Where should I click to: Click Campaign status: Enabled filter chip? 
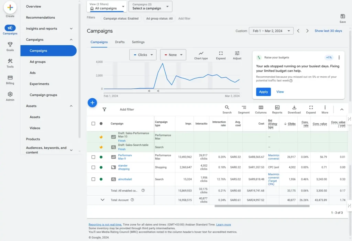[x=121, y=19]
